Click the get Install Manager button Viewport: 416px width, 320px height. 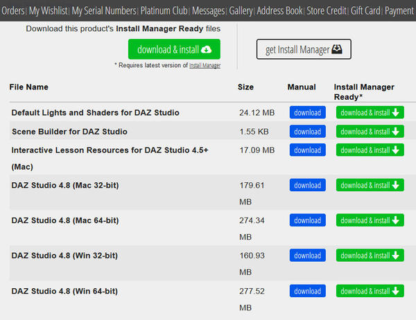(304, 49)
